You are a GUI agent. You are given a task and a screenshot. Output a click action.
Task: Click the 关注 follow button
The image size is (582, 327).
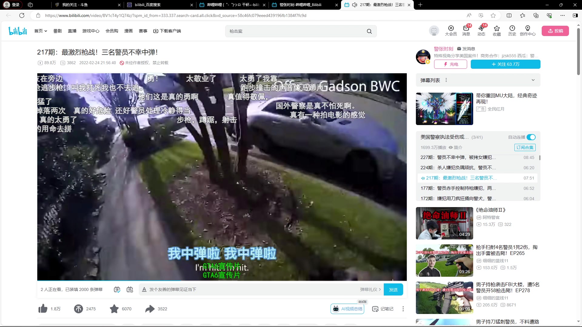[x=505, y=64]
